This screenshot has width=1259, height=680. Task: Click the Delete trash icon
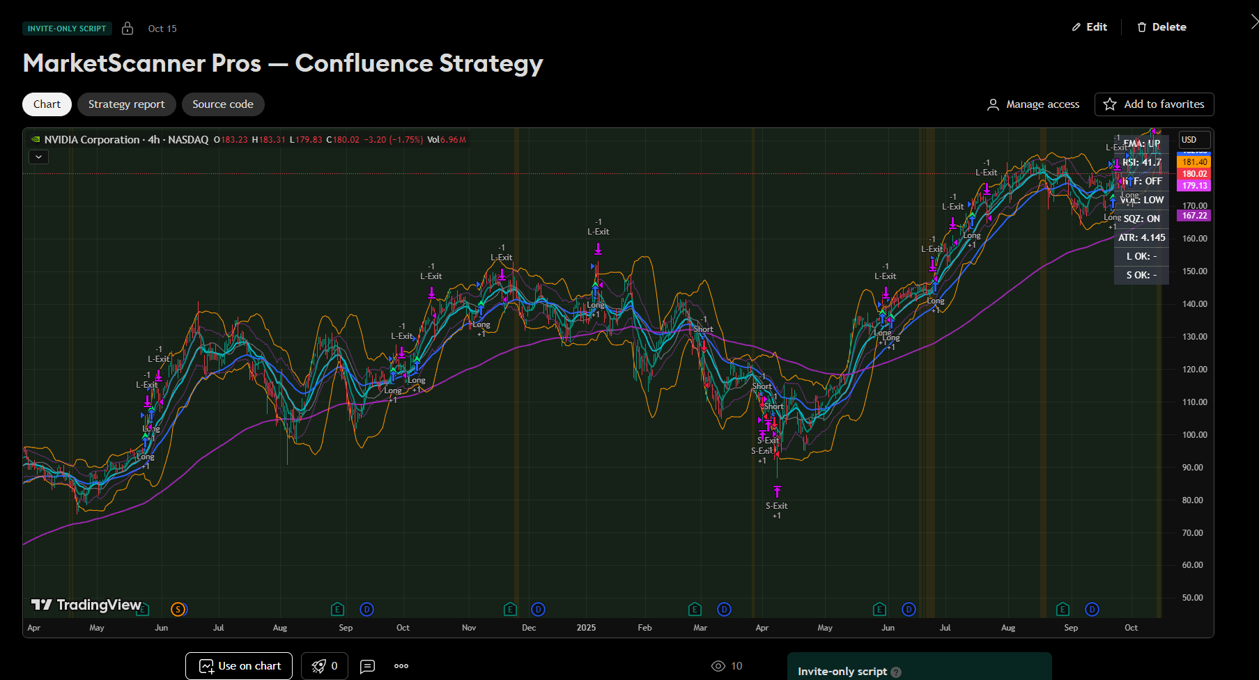1142,26
